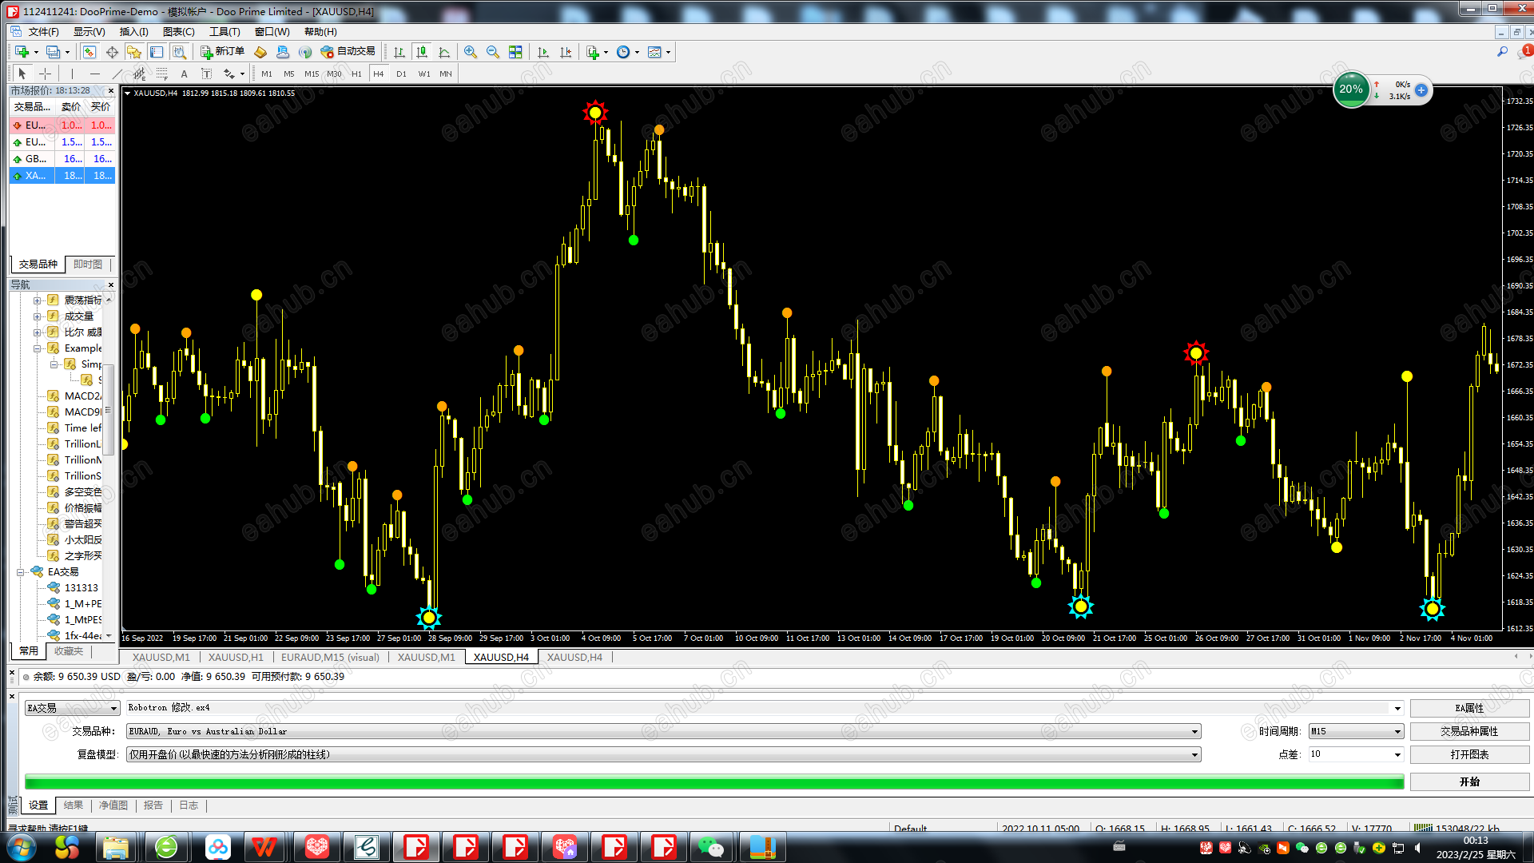The image size is (1534, 863).
Task: Switch to 即时图 tick chart tab
Action: [x=88, y=264]
